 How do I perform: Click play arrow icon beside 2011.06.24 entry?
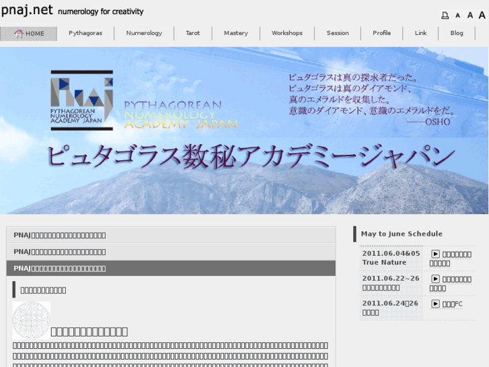[x=435, y=304]
